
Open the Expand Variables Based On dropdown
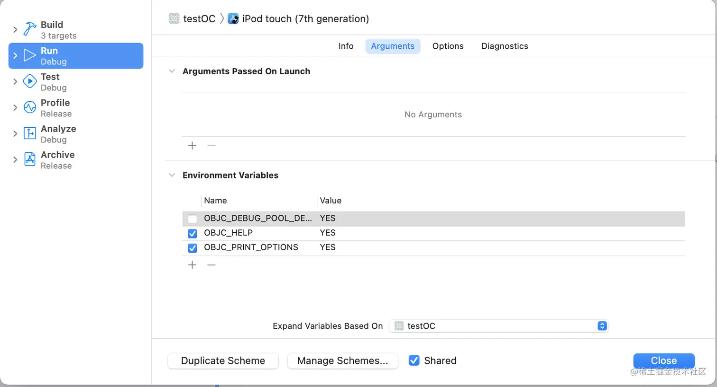pos(498,326)
